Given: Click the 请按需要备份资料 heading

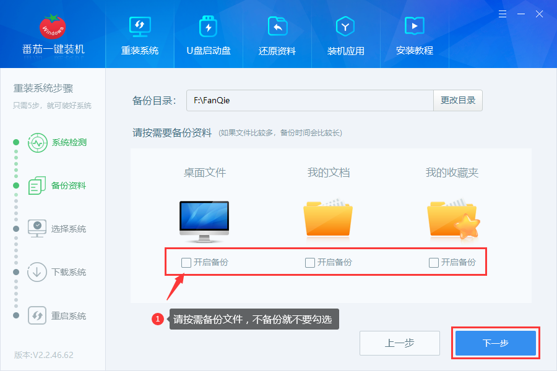Looking at the screenshot, I should pos(172,133).
